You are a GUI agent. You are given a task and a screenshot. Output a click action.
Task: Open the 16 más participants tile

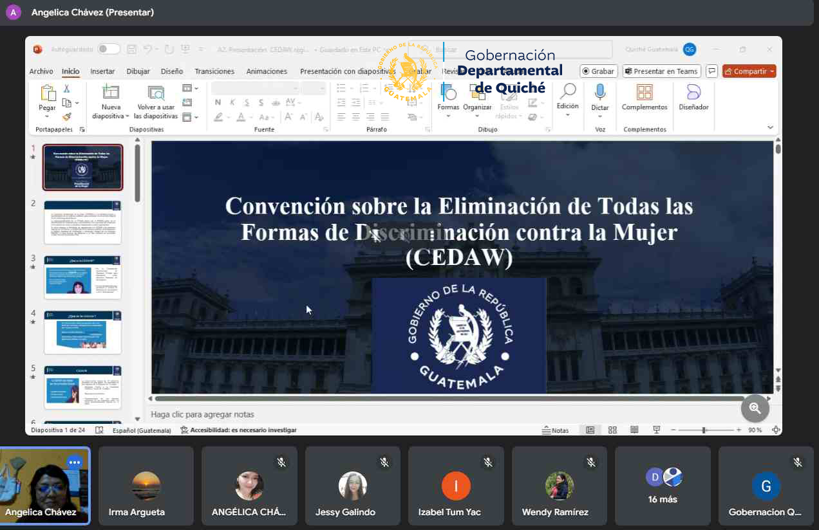663,486
